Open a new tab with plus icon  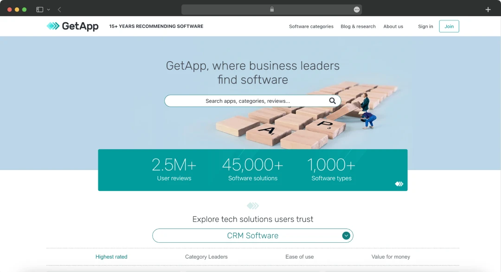click(x=488, y=10)
